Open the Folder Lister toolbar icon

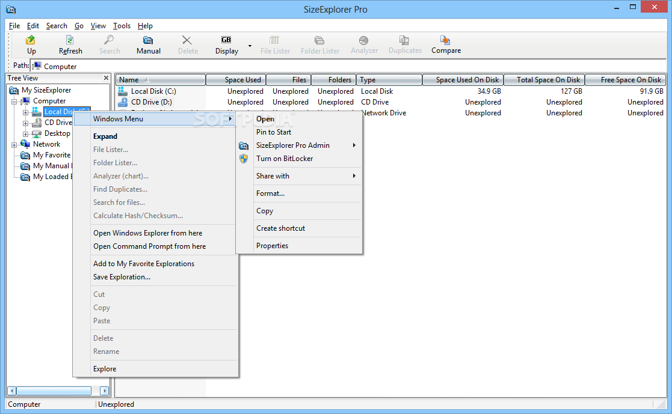click(319, 40)
